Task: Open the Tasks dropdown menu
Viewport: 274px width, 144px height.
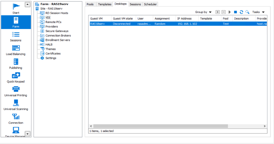Action: [258, 12]
